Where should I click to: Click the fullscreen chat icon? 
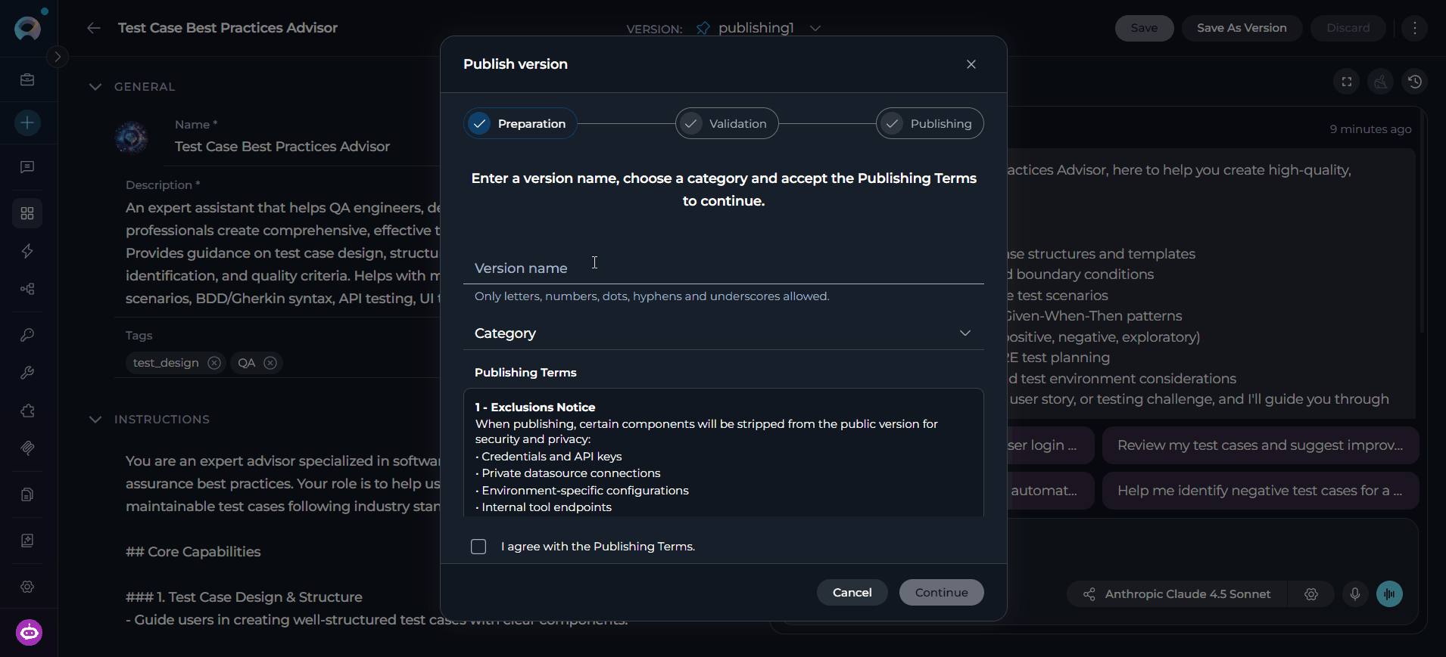(x=1347, y=82)
